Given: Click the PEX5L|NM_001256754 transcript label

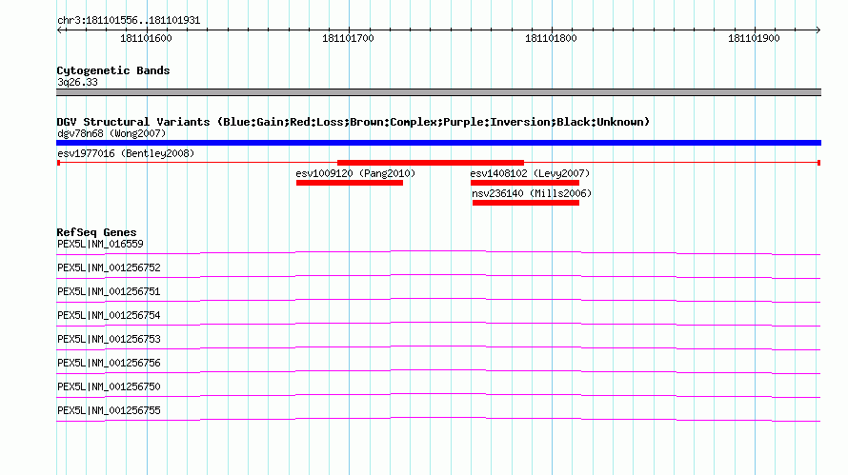Looking at the screenshot, I should 109,316.
